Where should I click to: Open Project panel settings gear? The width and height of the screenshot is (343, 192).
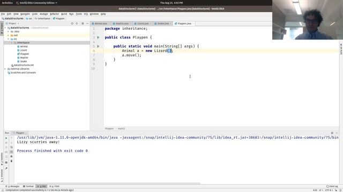pos(83,23)
